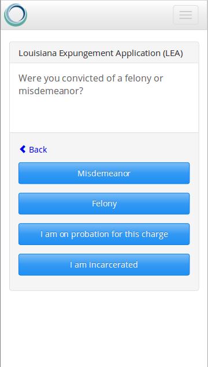Choose the I am incarcerated option
The image size is (208, 367).
104,265
